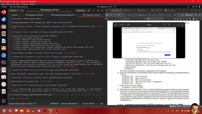
Task: Open Ubuntu Software store in dock
Action: tap(3, 48)
